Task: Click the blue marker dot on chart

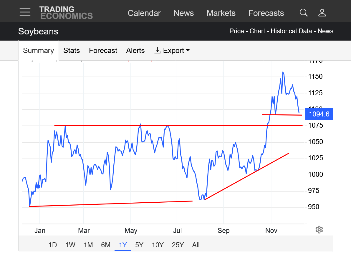Action: tap(38, 186)
